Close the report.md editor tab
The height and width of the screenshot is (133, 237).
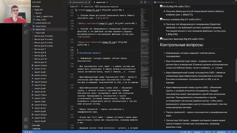pos(107,2)
